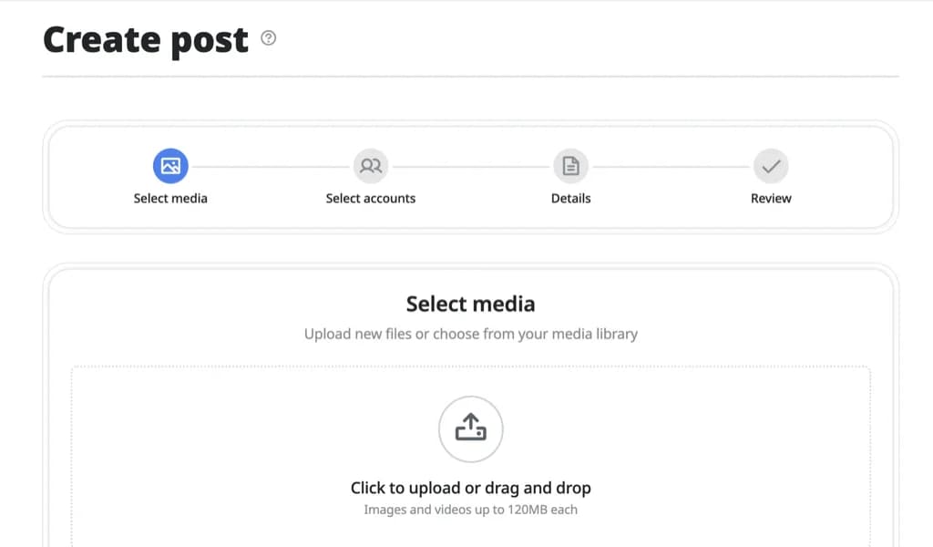The width and height of the screenshot is (933, 547).
Task: Click the connector line between Select accounts and Details
Action: 471,167
